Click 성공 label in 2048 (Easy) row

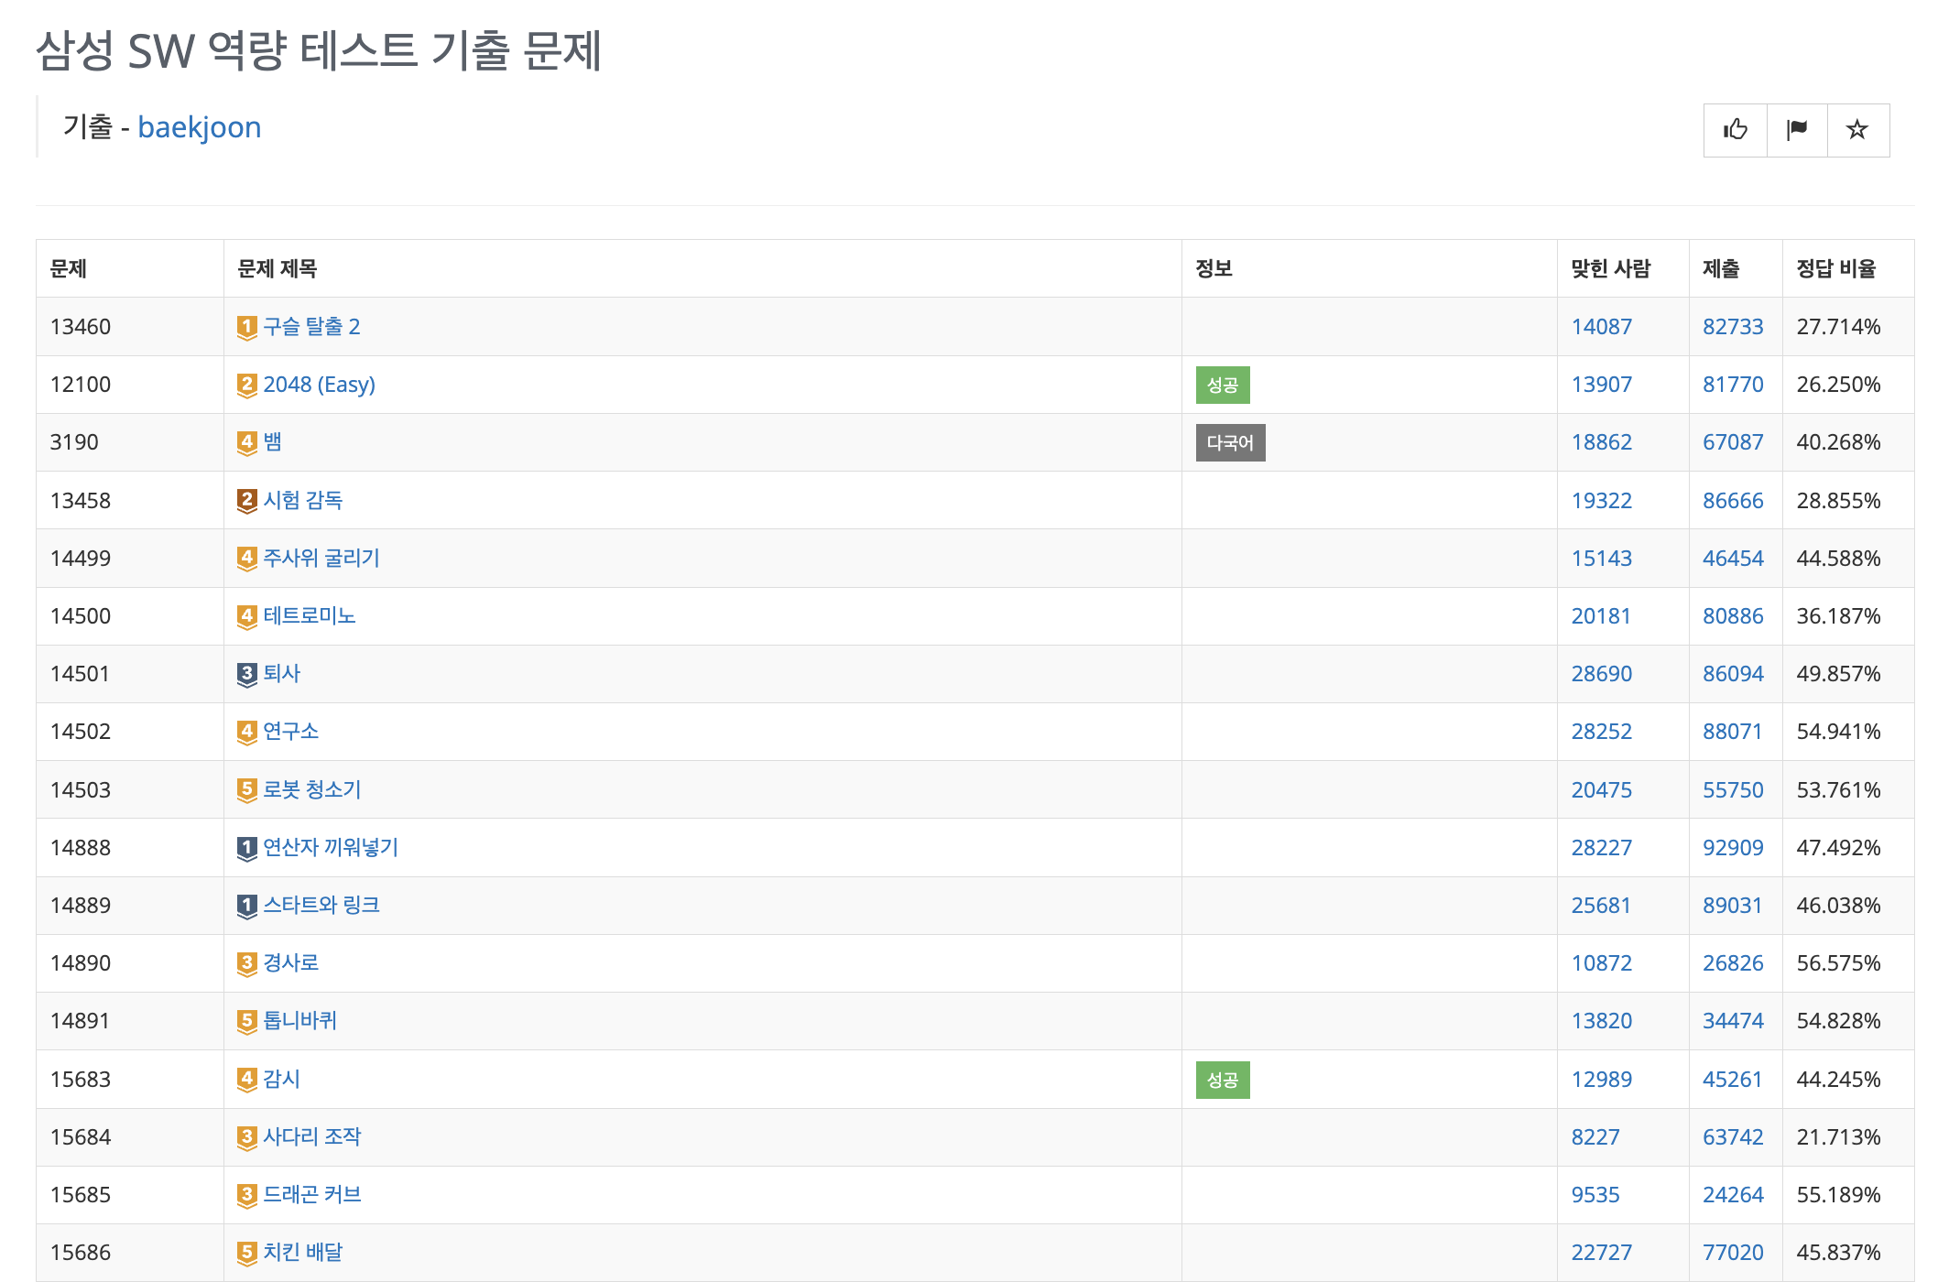1223,386
